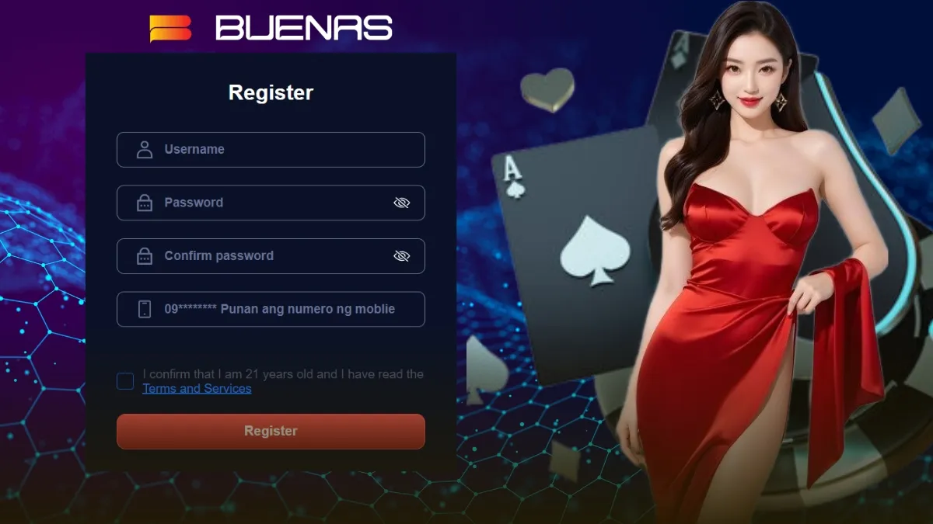
Task: Toggle visibility of the Confirm password field
Action: coord(401,256)
